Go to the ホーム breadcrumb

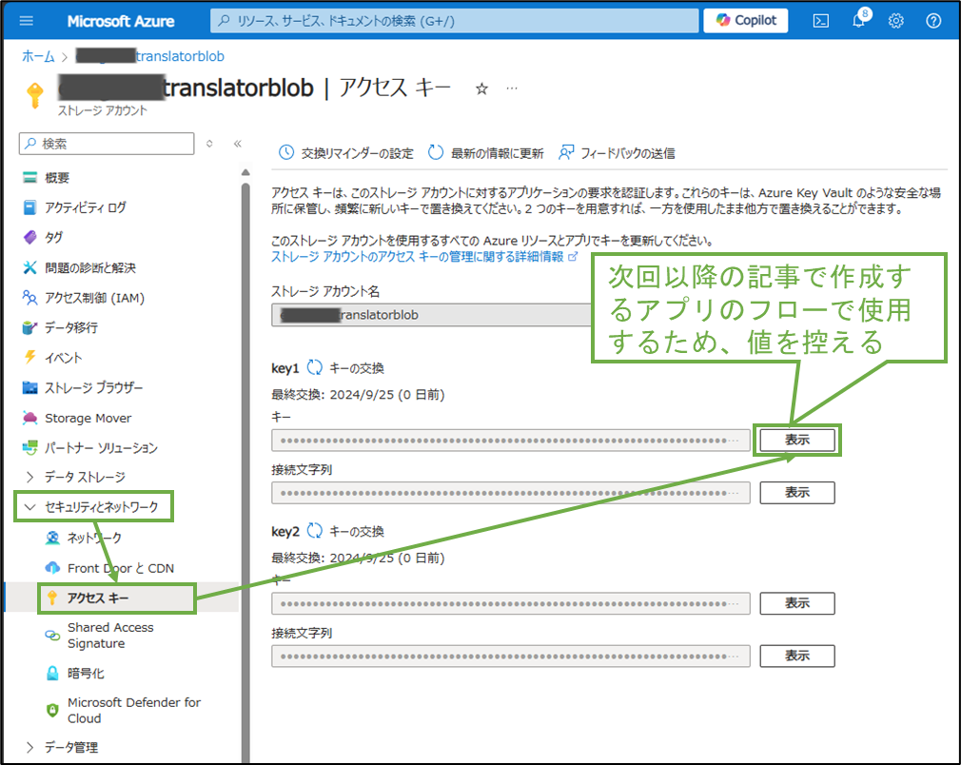(x=38, y=56)
